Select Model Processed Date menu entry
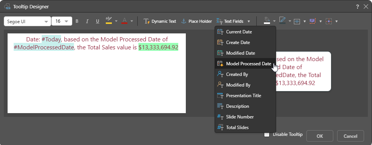Screen dimensions: 372x145 pyautogui.click(x=245, y=64)
